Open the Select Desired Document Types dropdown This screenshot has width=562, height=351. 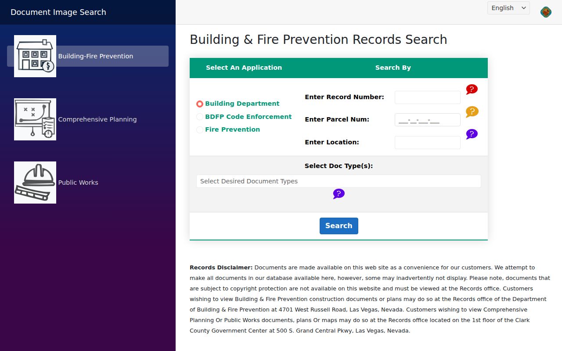pyautogui.click(x=339, y=181)
